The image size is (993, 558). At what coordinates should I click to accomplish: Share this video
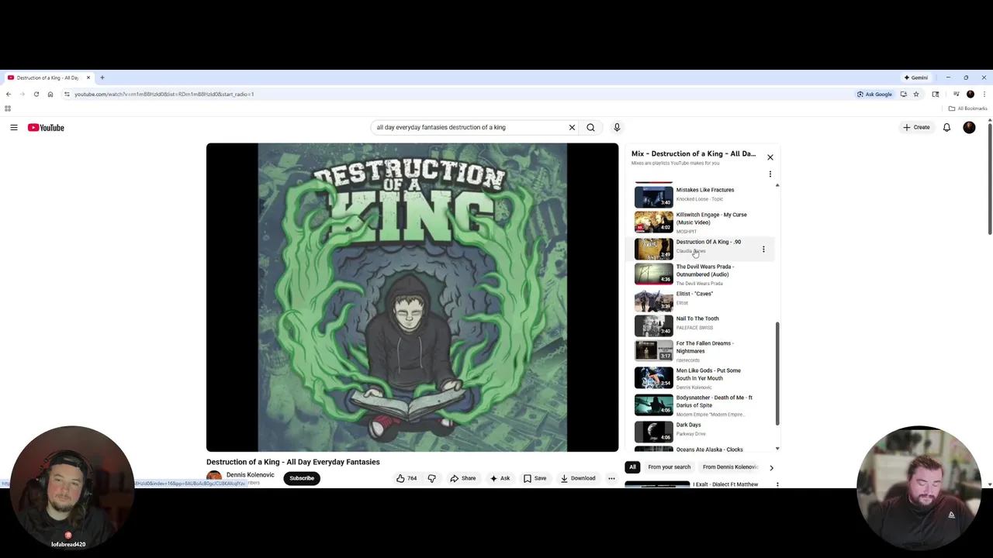click(463, 478)
